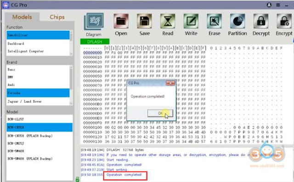Open the hamburger menu in title bar
The height and width of the screenshot is (182, 294).
click(x=278, y=5)
